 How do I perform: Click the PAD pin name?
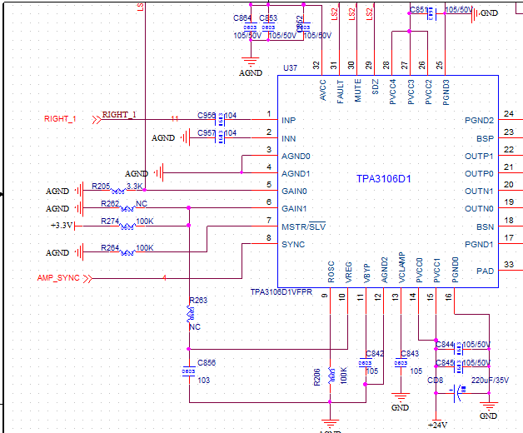pyautogui.click(x=485, y=271)
